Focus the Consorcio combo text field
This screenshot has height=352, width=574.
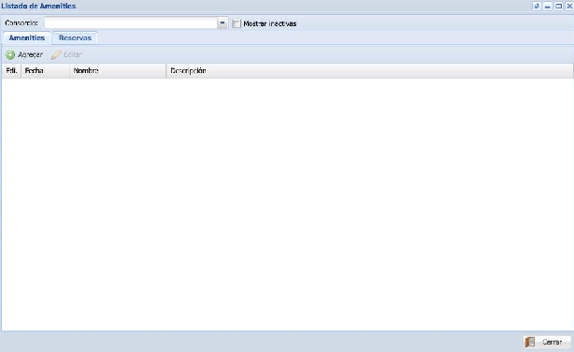pyautogui.click(x=131, y=23)
